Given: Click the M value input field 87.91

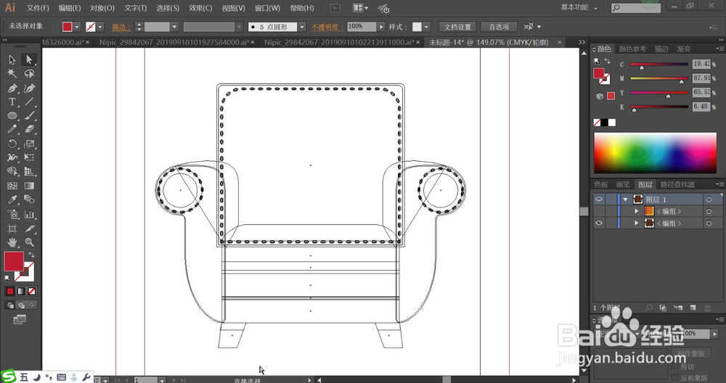Looking at the screenshot, I should pos(701,78).
